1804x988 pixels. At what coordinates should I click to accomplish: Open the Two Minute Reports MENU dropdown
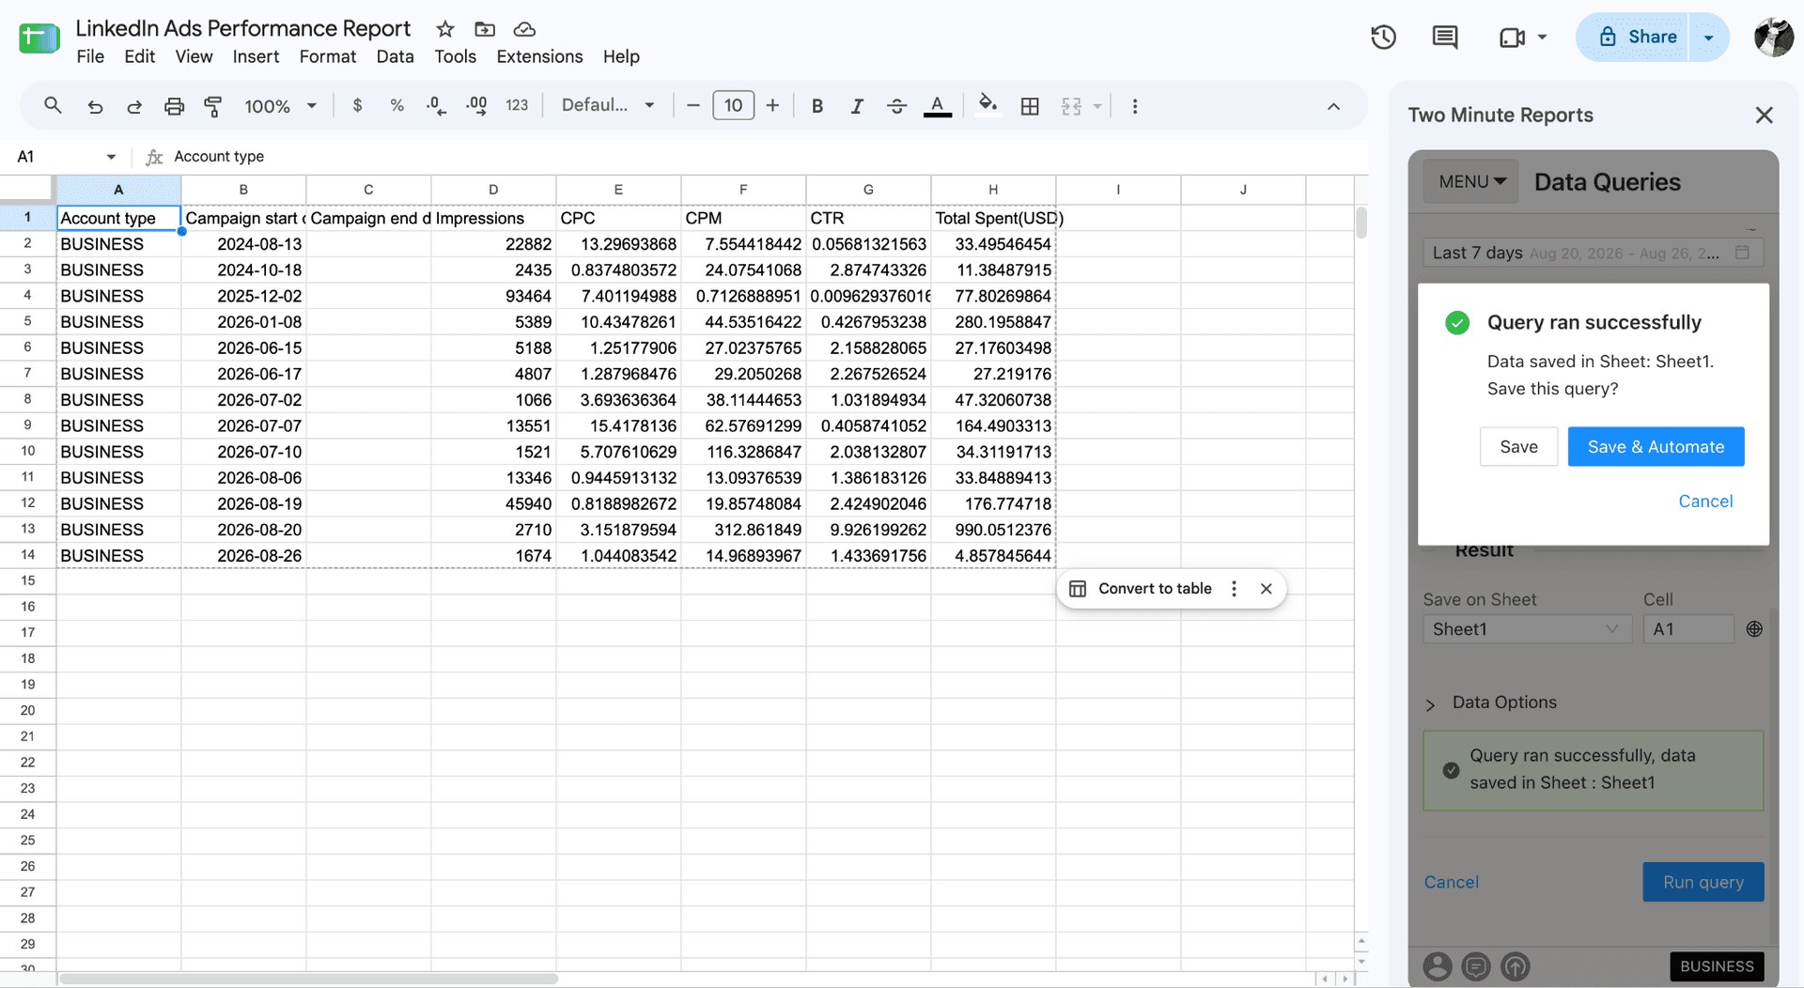pos(1472,181)
